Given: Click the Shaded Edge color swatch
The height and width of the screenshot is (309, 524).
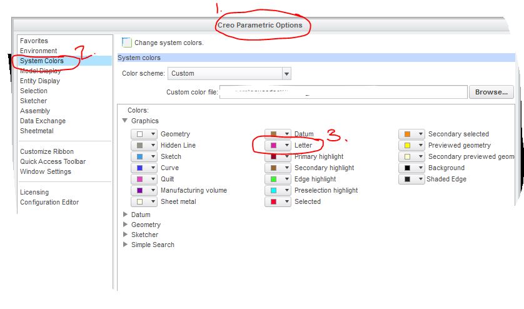Looking at the screenshot, I should coord(407,180).
